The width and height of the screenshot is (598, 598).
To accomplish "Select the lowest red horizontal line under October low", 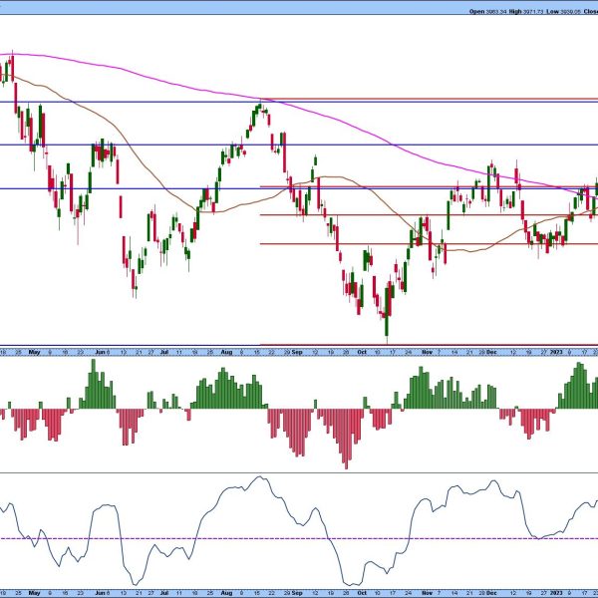I will 429,344.
